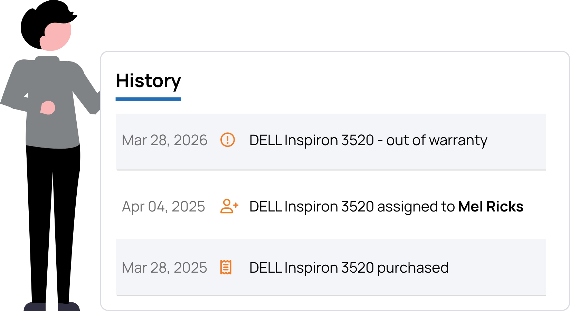Click the user assigned icon with plus

click(x=229, y=206)
